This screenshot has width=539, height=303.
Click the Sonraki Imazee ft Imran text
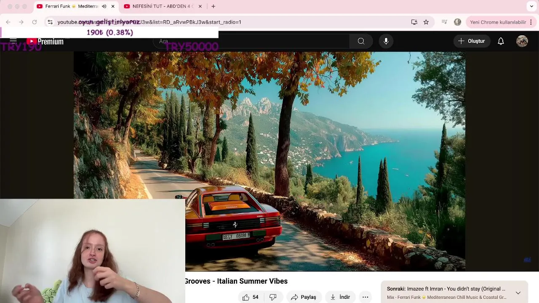click(446, 289)
